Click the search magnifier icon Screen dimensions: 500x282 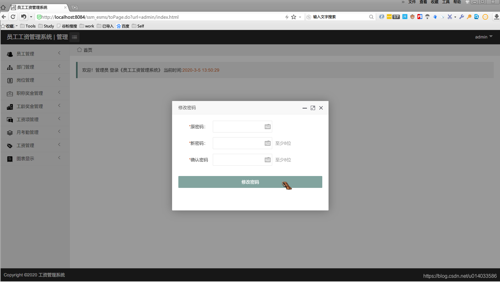(371, 17)
